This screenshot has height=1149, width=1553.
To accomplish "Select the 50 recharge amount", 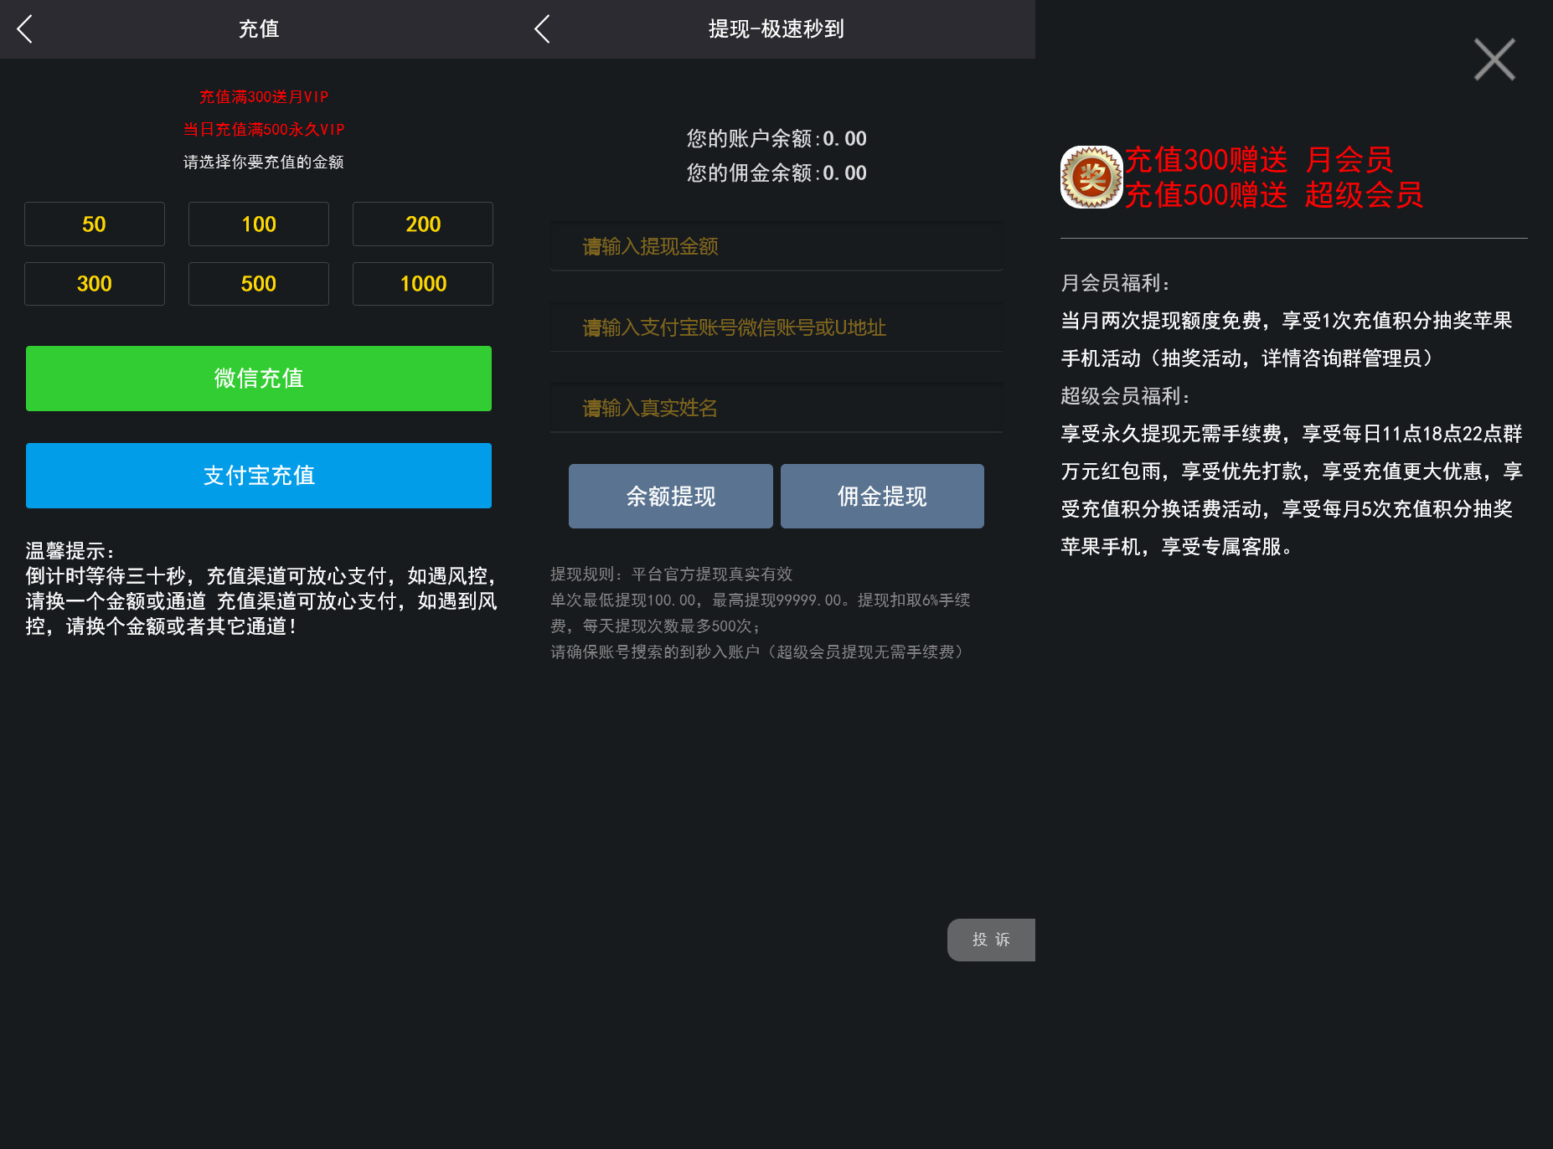I will (94, 224).
